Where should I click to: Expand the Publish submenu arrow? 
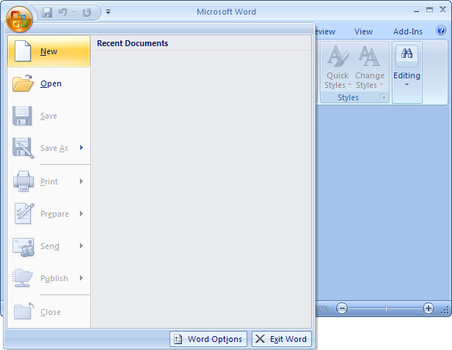point(81,278)
